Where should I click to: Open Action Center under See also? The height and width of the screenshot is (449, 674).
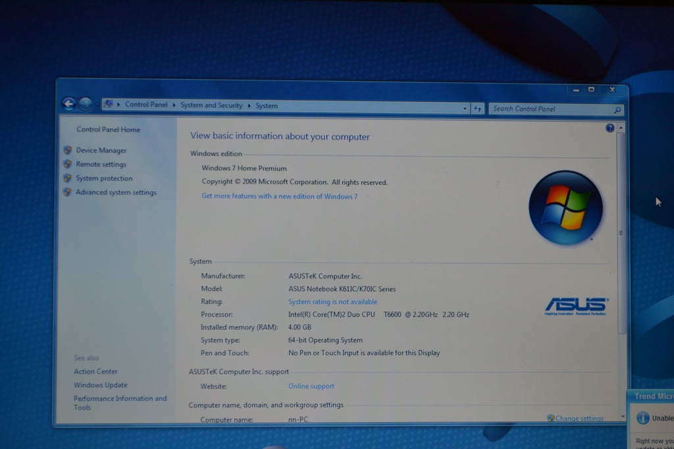click(x=95, y=371)
